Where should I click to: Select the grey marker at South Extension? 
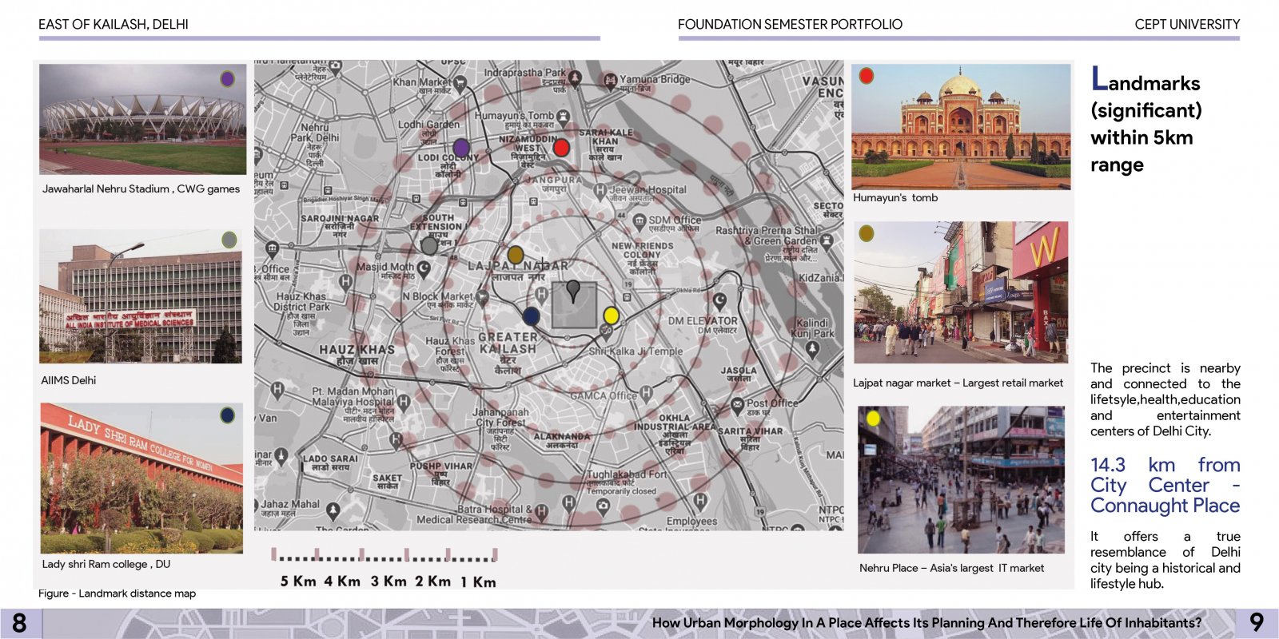pyautogui.click(x=429, y=246)
